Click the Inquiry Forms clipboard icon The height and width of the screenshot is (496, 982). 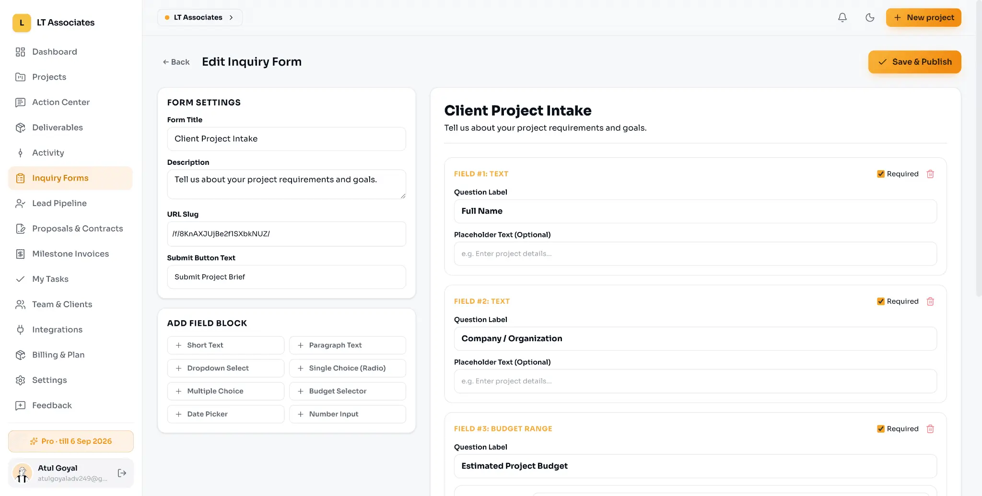click(x=20, y=178)
